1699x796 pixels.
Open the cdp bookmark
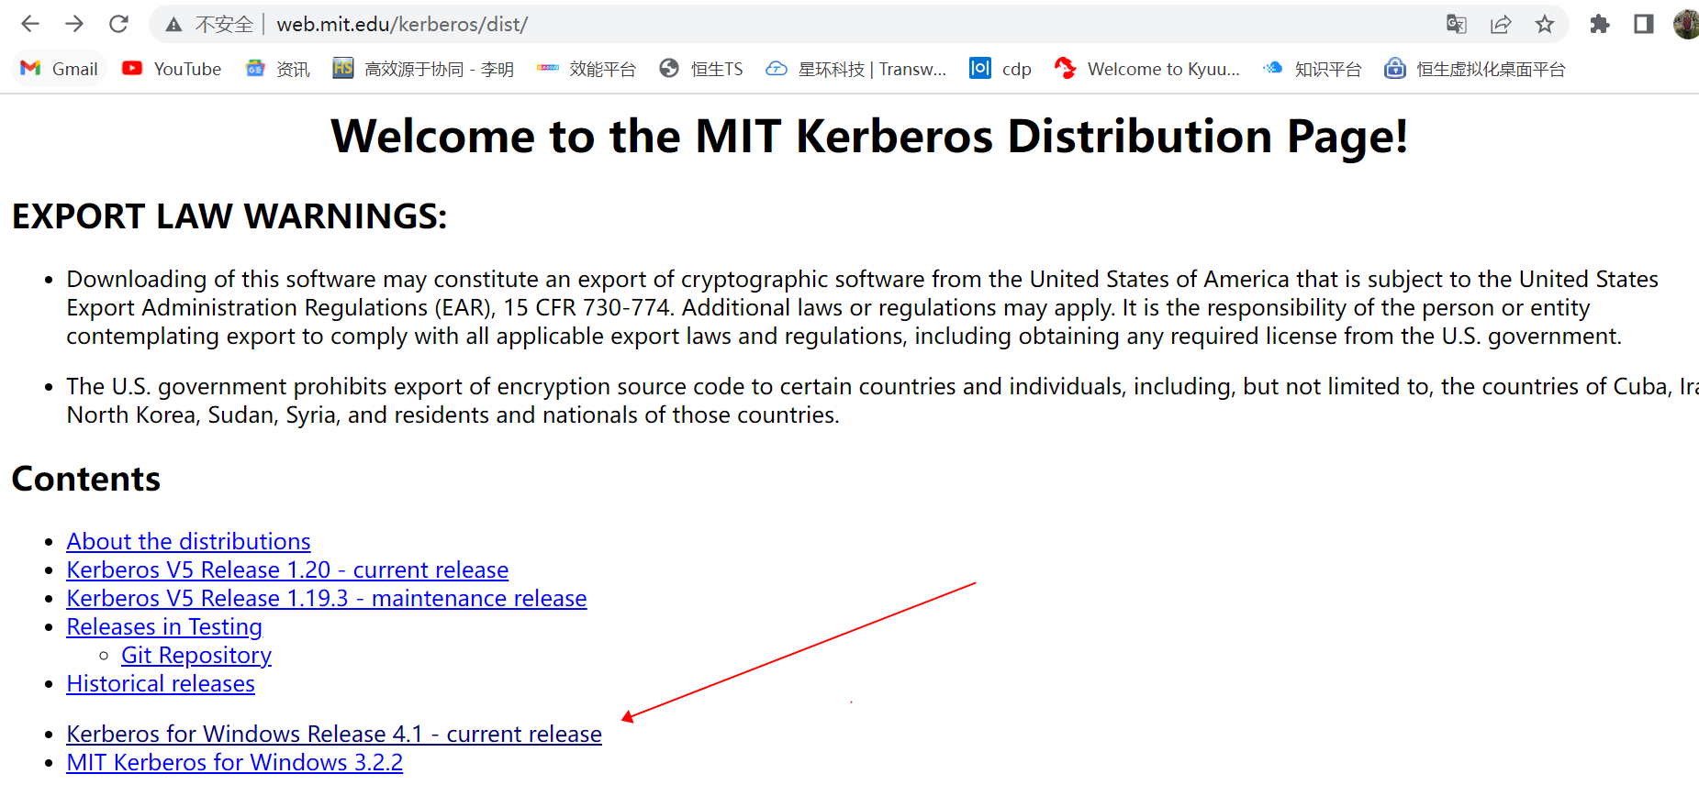1000,69
